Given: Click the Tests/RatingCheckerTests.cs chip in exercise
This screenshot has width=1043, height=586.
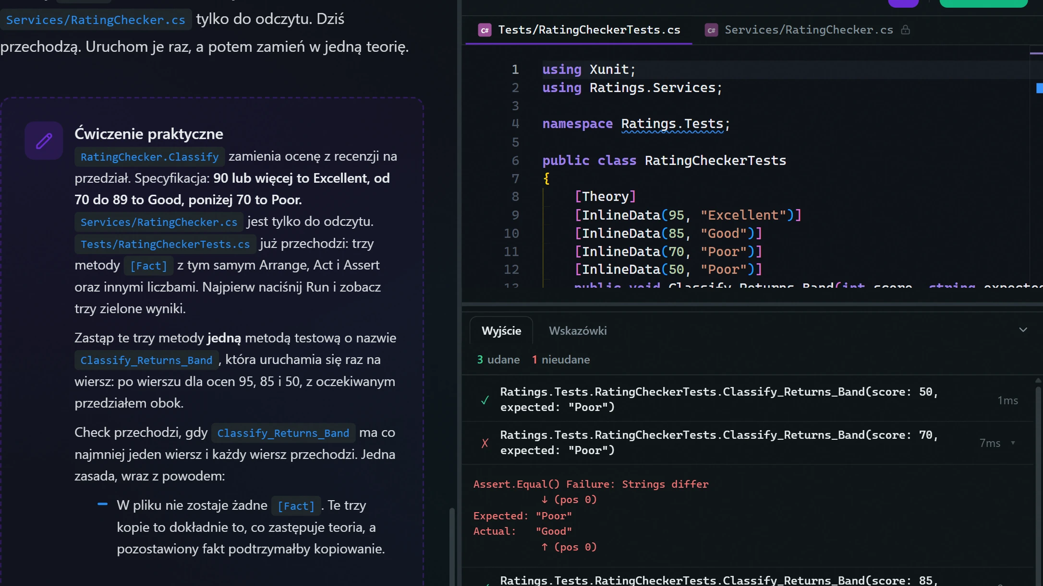Looking at the screenshot, I should click(165, 244).
